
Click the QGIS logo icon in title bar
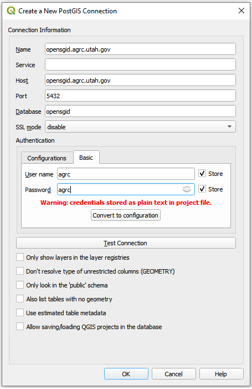tap(11, 11)
